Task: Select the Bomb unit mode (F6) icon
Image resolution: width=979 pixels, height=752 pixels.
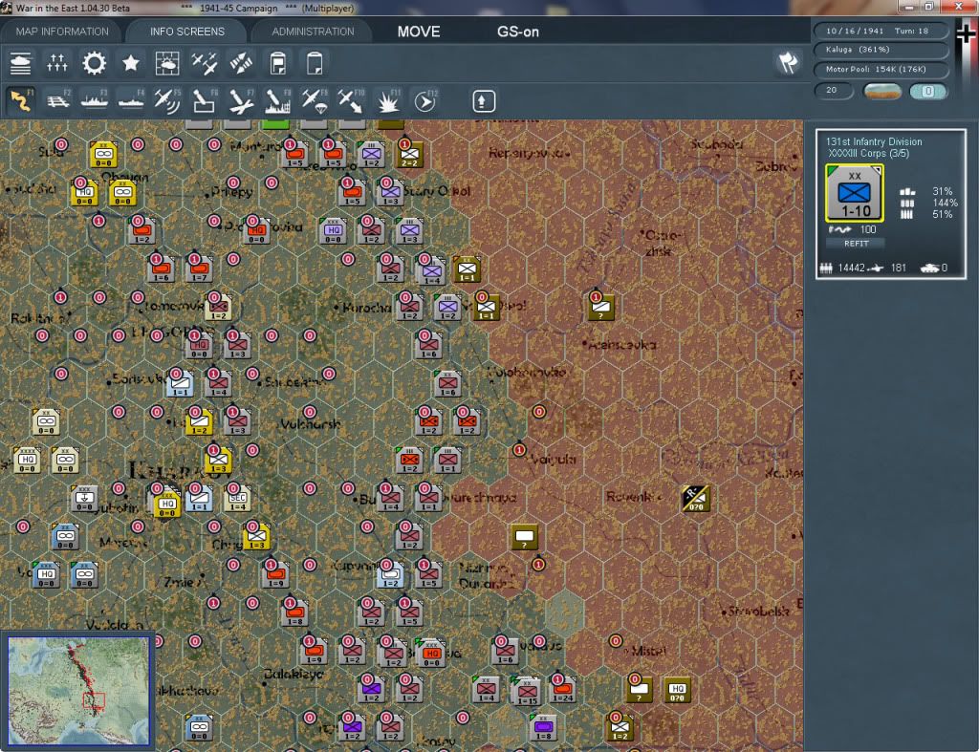Action: [205, 100]
